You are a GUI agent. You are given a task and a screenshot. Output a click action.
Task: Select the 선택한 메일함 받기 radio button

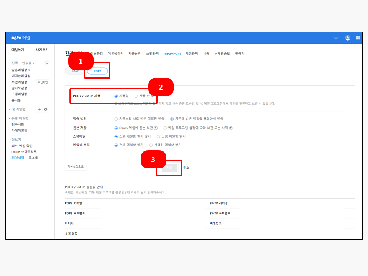151,145
